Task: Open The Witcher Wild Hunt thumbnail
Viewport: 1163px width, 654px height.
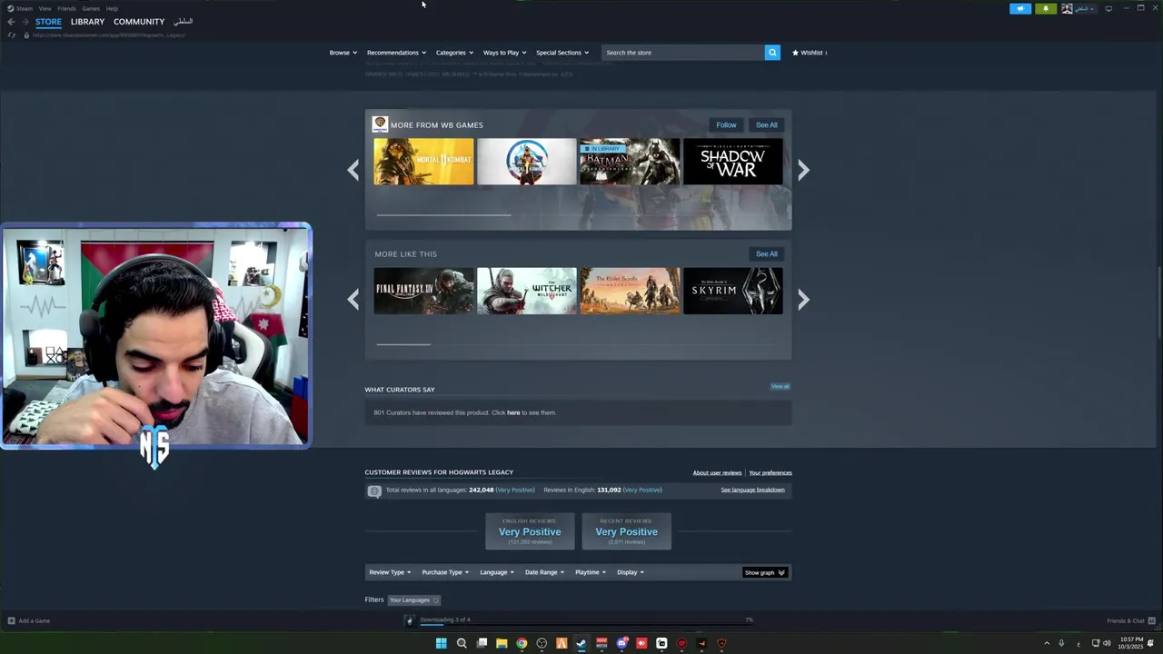Action: (x=527, y=291)
